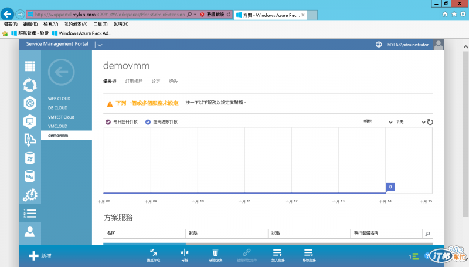
Task: Click the page vertical scrollbar
Action: tap(465, 134)
